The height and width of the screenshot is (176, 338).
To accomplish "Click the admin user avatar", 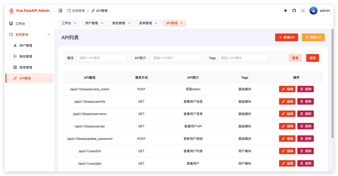I will pyautogui.click(x=313, y=11).
